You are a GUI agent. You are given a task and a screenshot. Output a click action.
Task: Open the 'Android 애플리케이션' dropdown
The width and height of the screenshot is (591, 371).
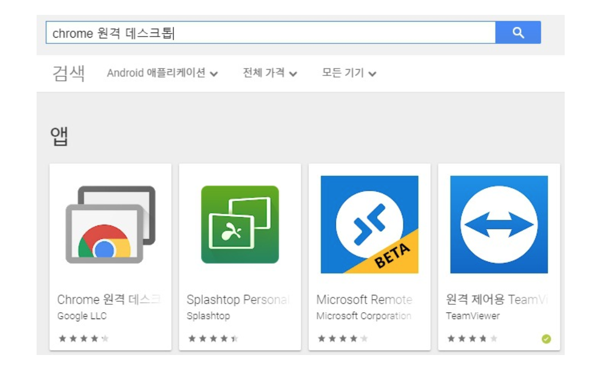pyautogui.click(x=162, y=72)
